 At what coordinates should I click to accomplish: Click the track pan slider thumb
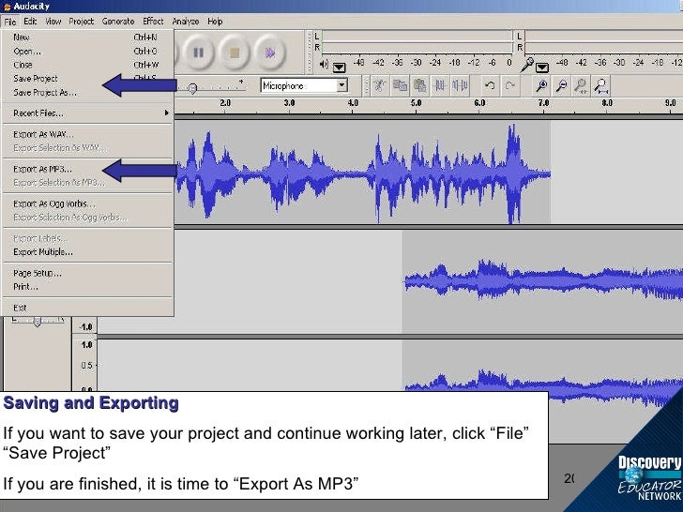[38, 322]
